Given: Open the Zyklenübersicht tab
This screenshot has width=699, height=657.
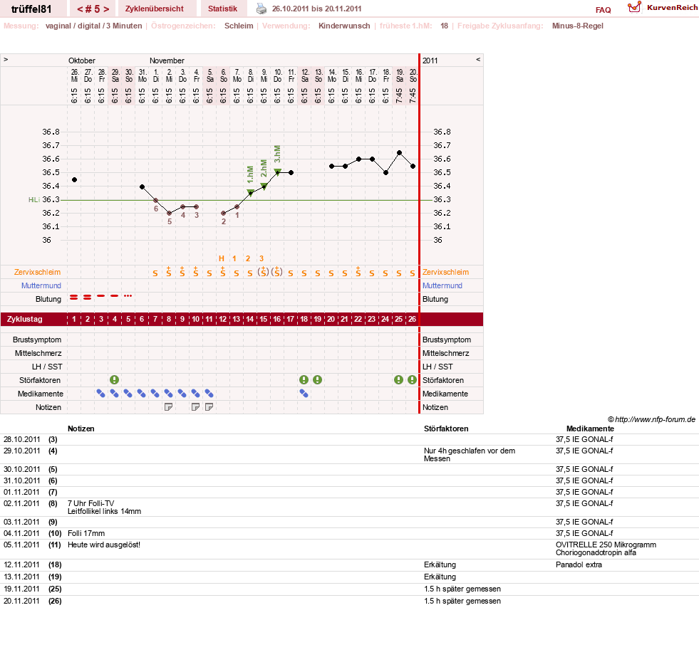Looking at the screenshot, I should [x=154, y=9].
